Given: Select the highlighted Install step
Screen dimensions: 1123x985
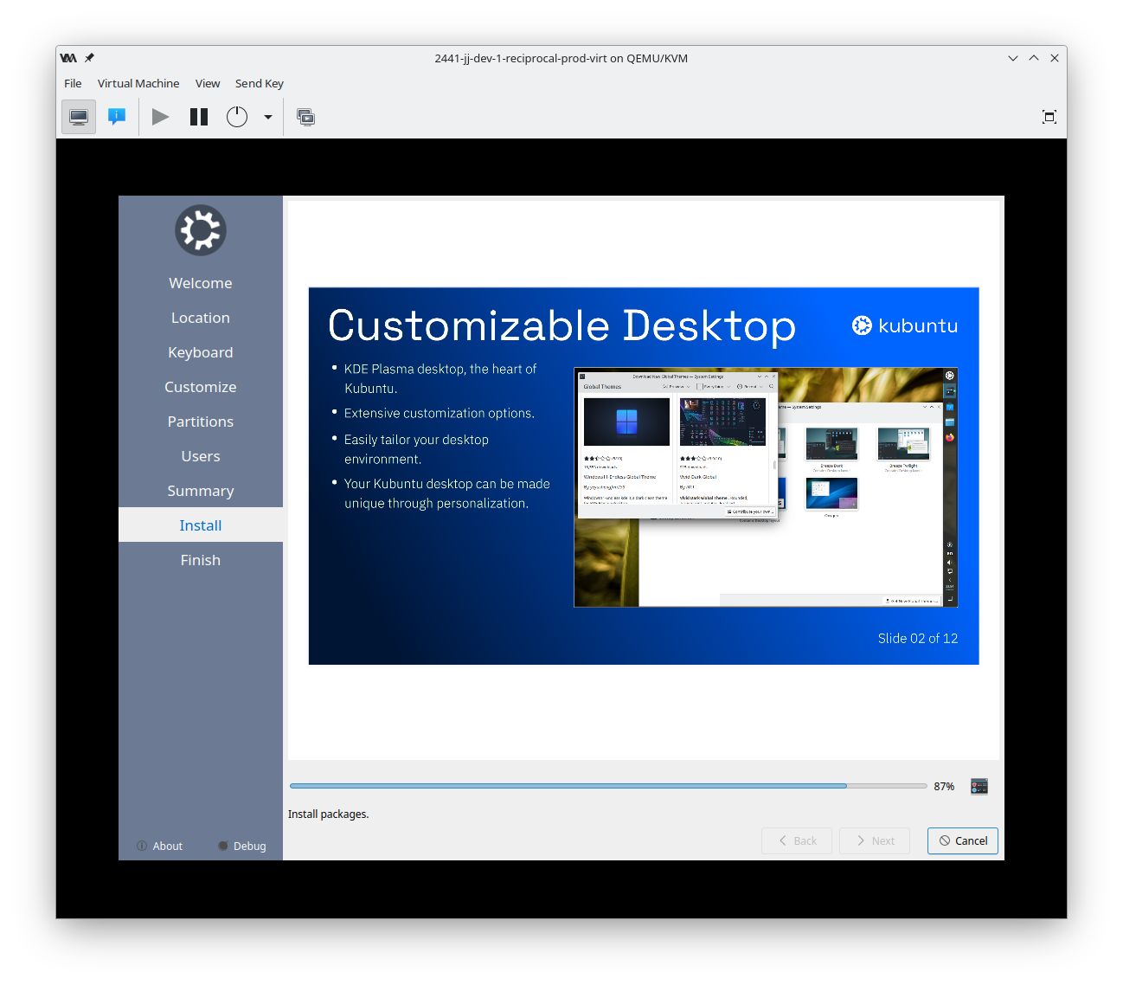Looking at the screenshot, I should point(201,525).
